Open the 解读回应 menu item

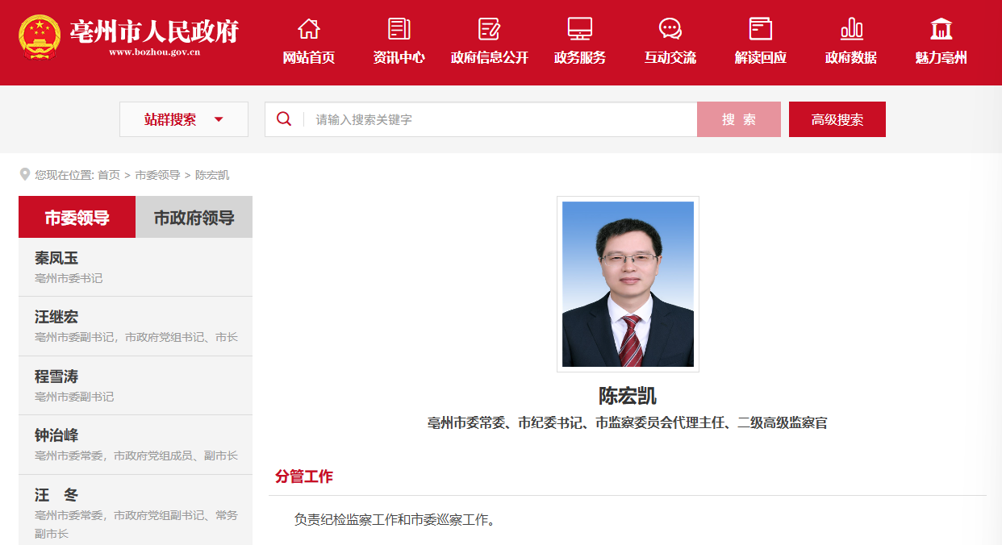coord(761,58)
